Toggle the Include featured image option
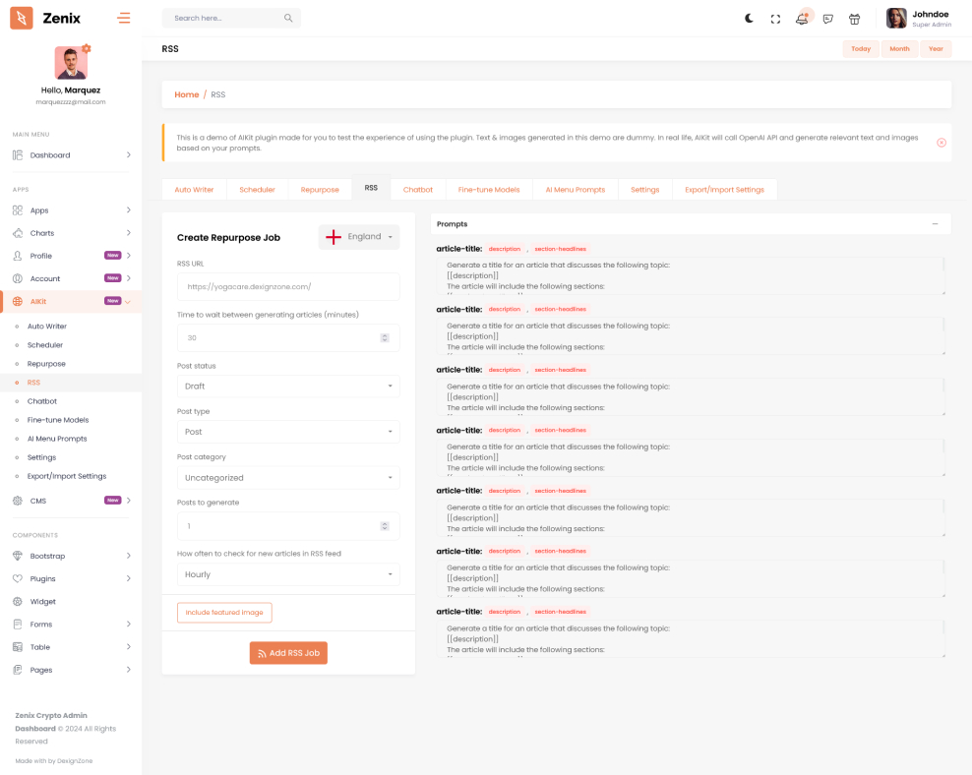Screen dimensions: 972x775 pos(224,613)
